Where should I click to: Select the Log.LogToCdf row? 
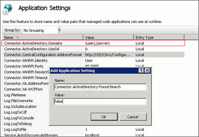pos(16,112)
